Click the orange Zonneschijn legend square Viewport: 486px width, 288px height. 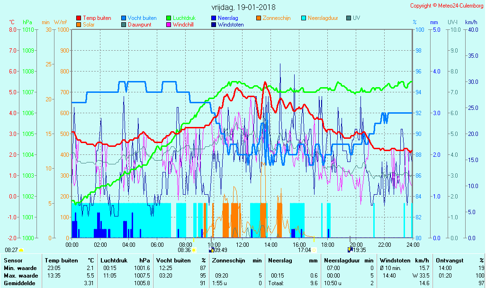[x=259, y=18]
